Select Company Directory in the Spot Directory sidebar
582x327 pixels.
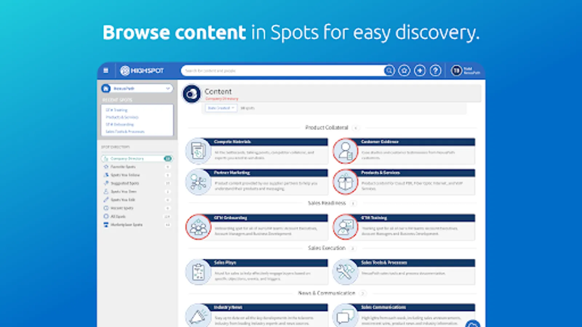tap(137, 158)
